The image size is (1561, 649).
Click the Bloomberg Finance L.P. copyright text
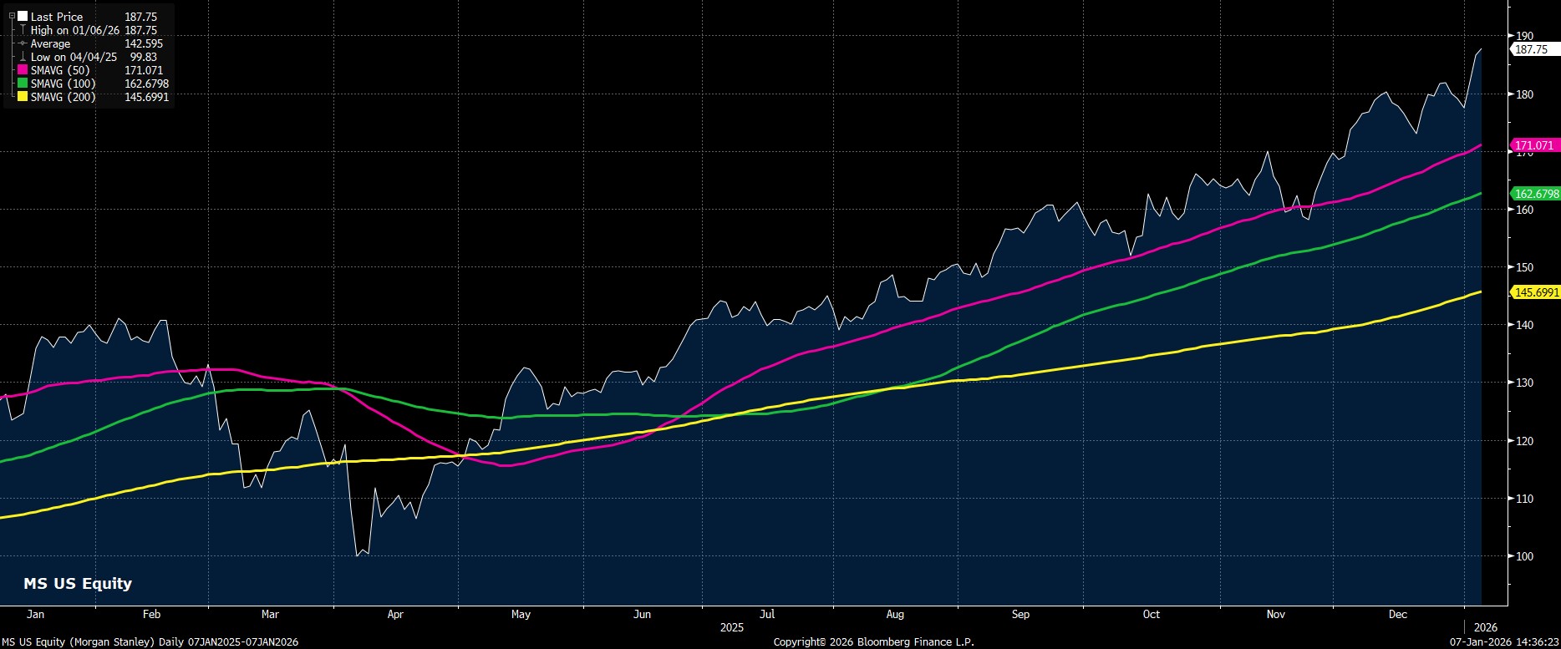pos(873,641)
